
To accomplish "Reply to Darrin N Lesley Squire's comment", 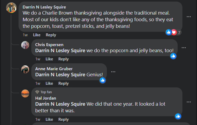I will pyautogui.click(x=51, y=35).
